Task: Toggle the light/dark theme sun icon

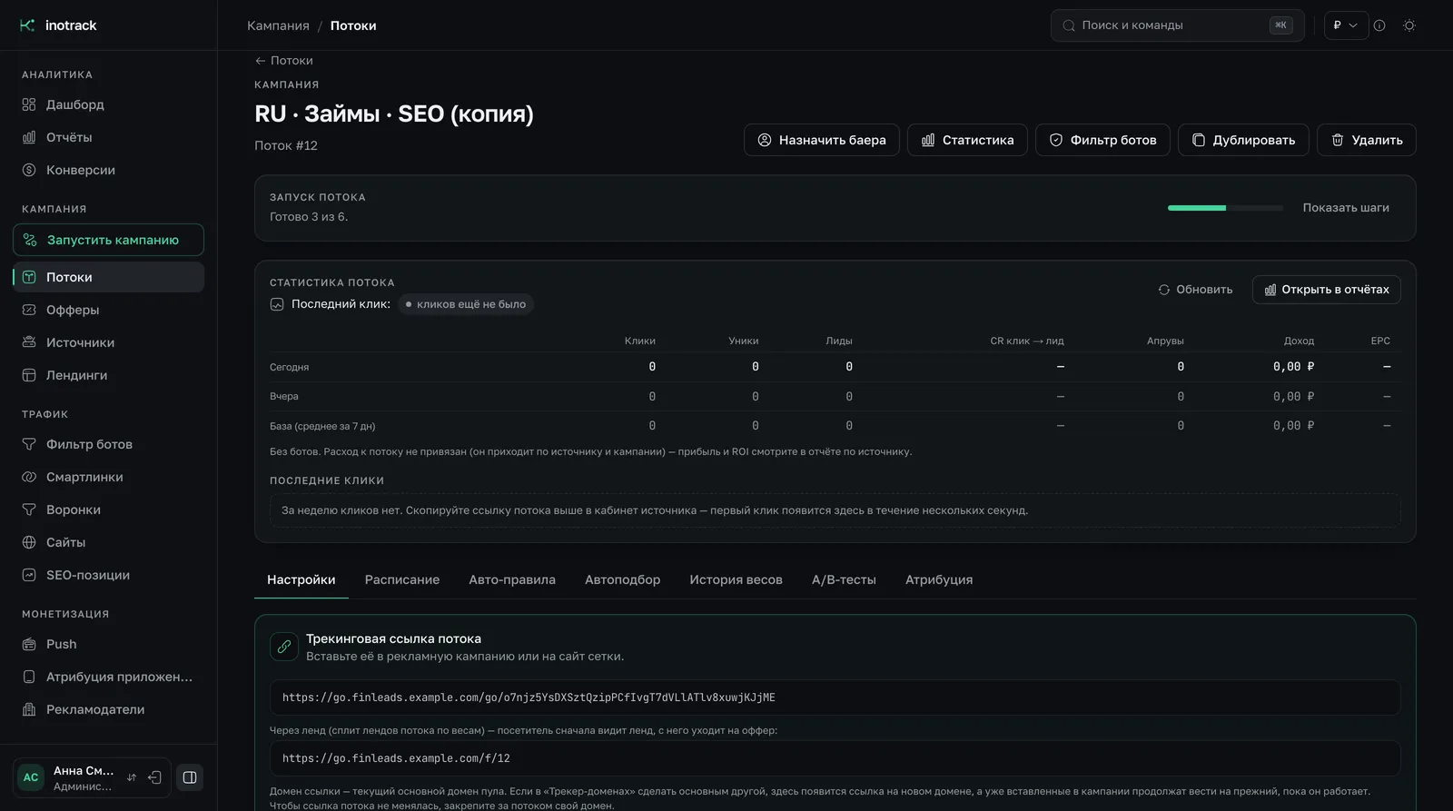Action: 1409,25
